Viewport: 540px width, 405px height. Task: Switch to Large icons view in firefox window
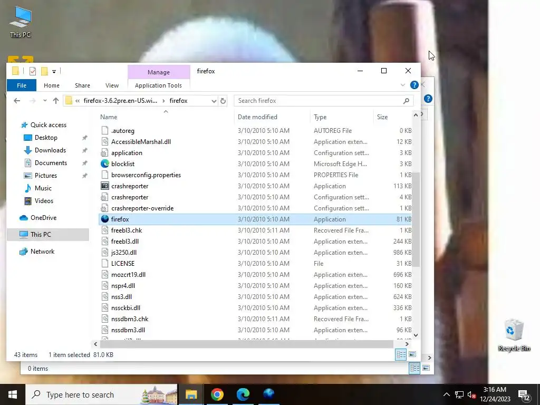[412, 354]
